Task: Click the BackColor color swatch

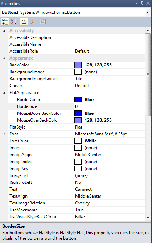Action: click(x=78, y=65)
